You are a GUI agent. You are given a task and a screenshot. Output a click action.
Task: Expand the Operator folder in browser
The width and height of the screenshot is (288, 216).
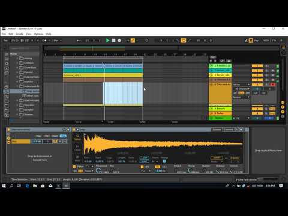click(17, 105)
